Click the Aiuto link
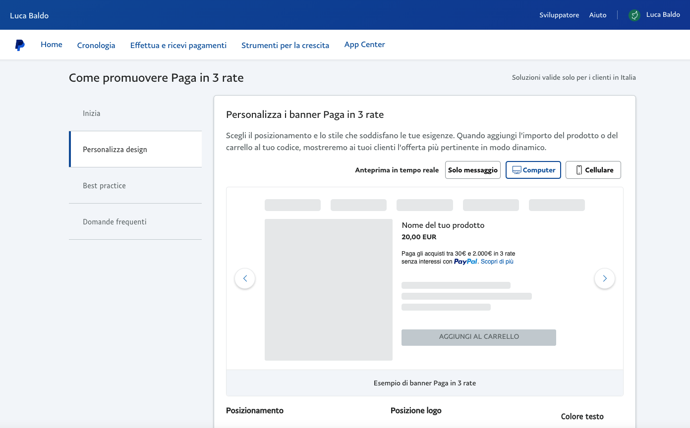The image size is (690, 428). pyautogui.click(x=598, y=15)
